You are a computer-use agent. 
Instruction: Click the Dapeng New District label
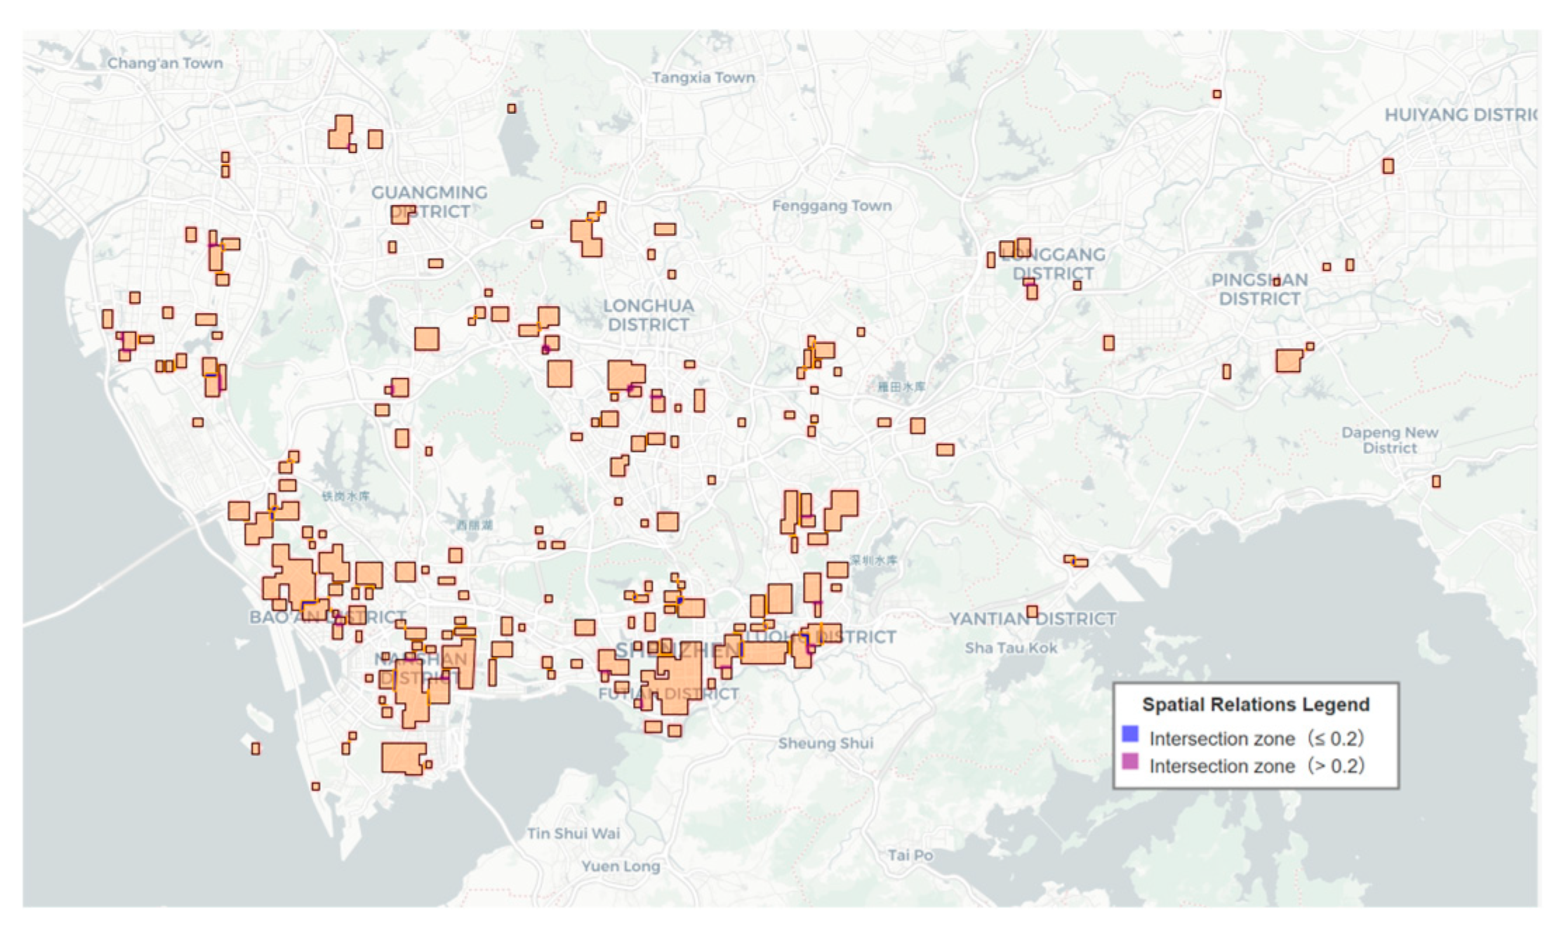[1390, 440]
